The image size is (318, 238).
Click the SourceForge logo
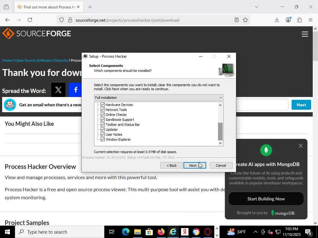(x=37, y=33)
